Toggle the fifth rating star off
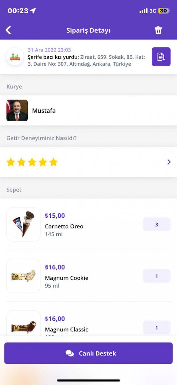Viewport: 177px width, 385px height. tap(54, 162)
